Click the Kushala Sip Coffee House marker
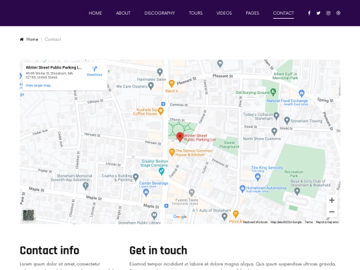360x270 pixels. [161, 111]
